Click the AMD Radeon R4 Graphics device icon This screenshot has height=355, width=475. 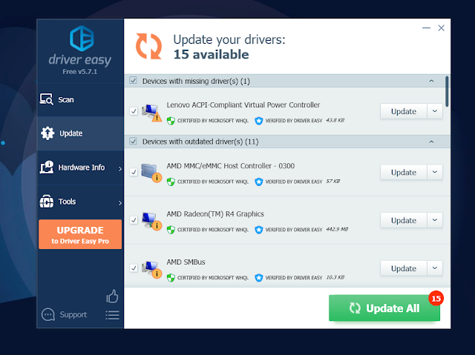tap(151, 221)
